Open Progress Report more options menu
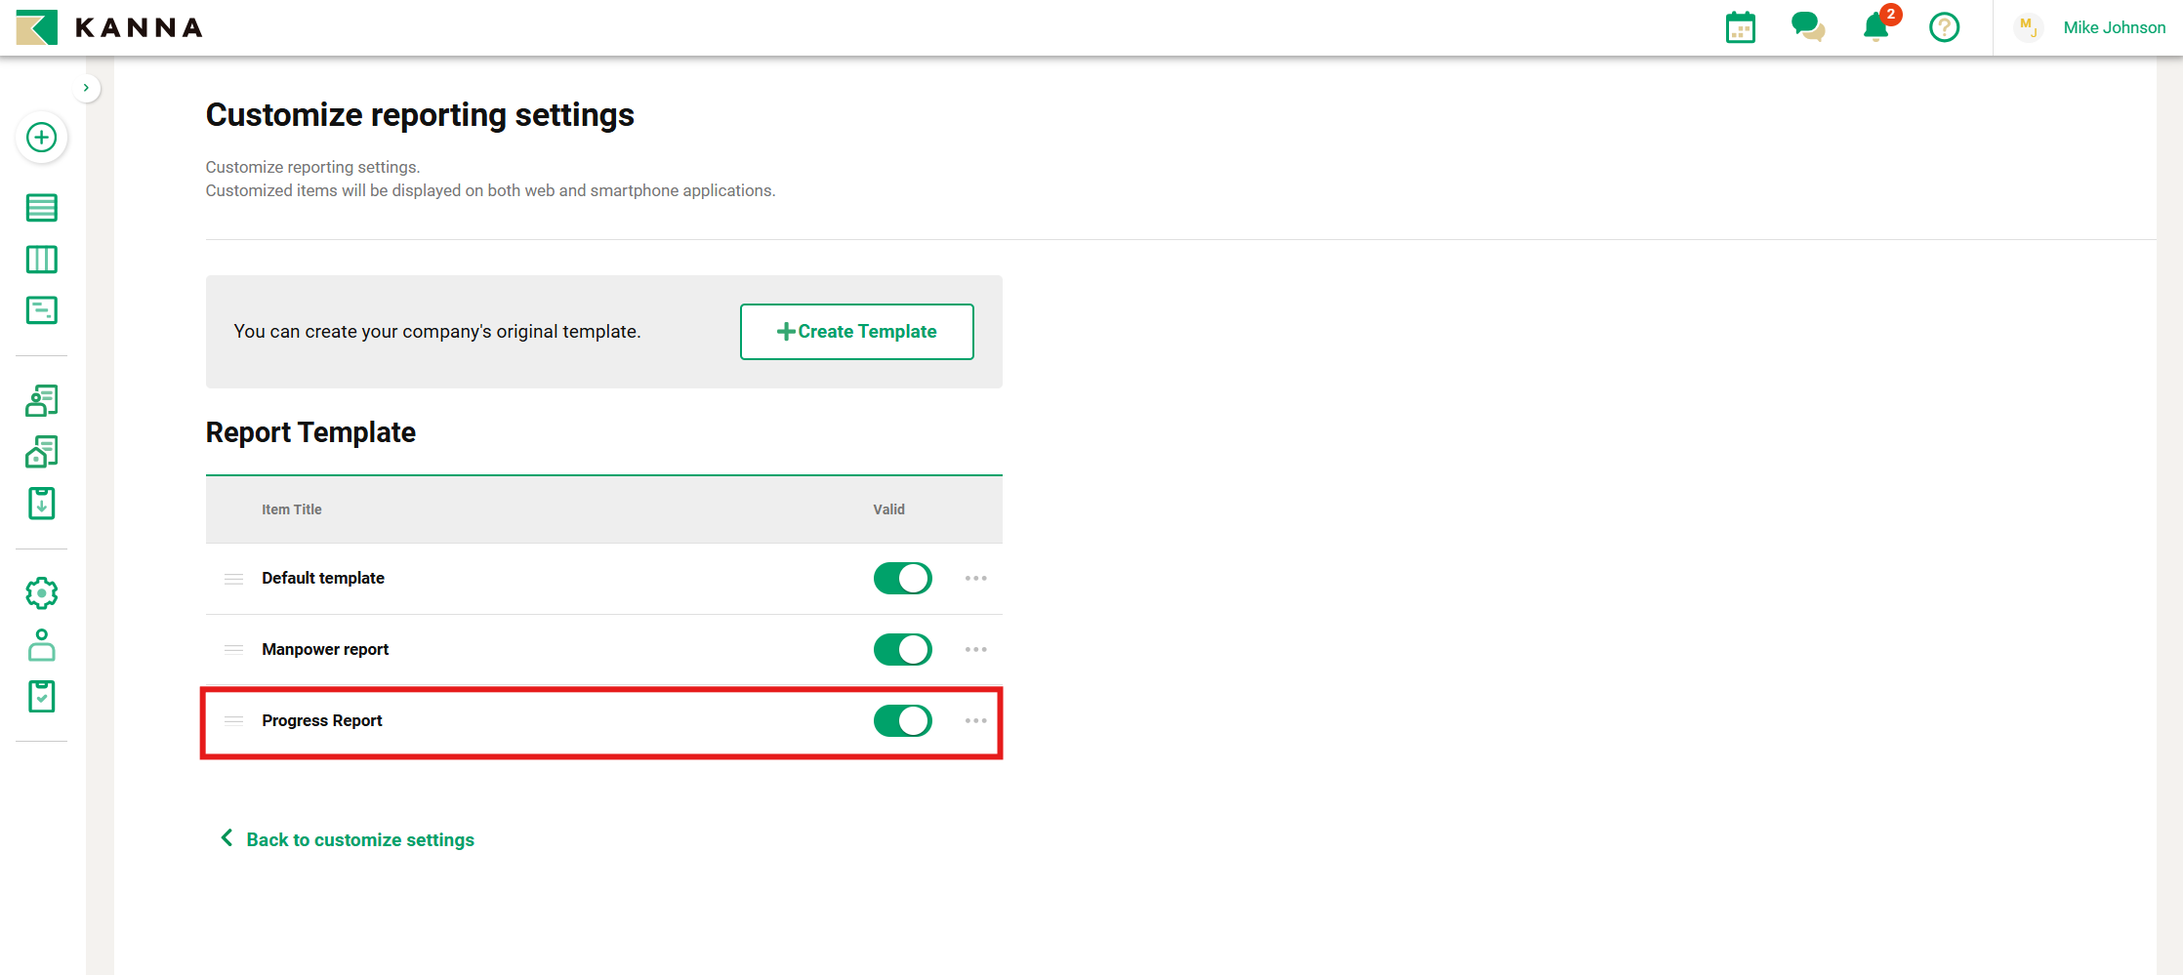The width and height of the screenshot is (2183, 975). click(x=975, y=721)
